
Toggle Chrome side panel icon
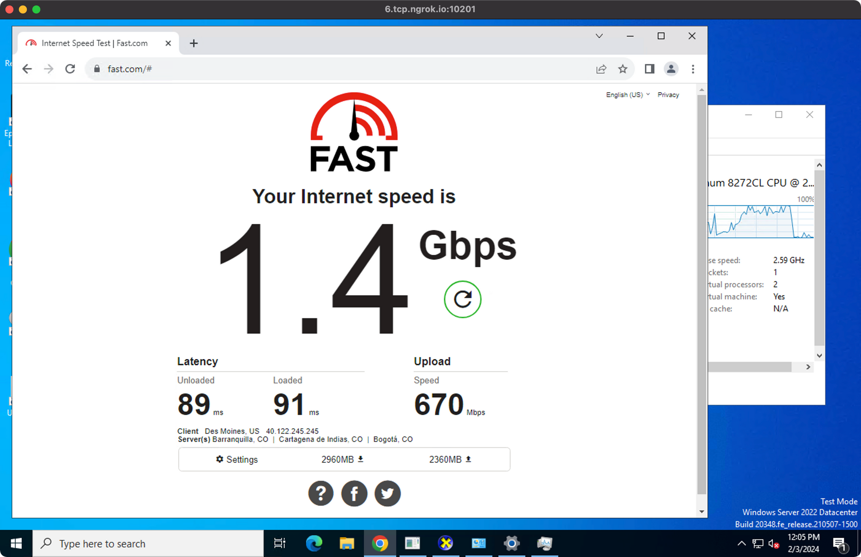point(649,69)
